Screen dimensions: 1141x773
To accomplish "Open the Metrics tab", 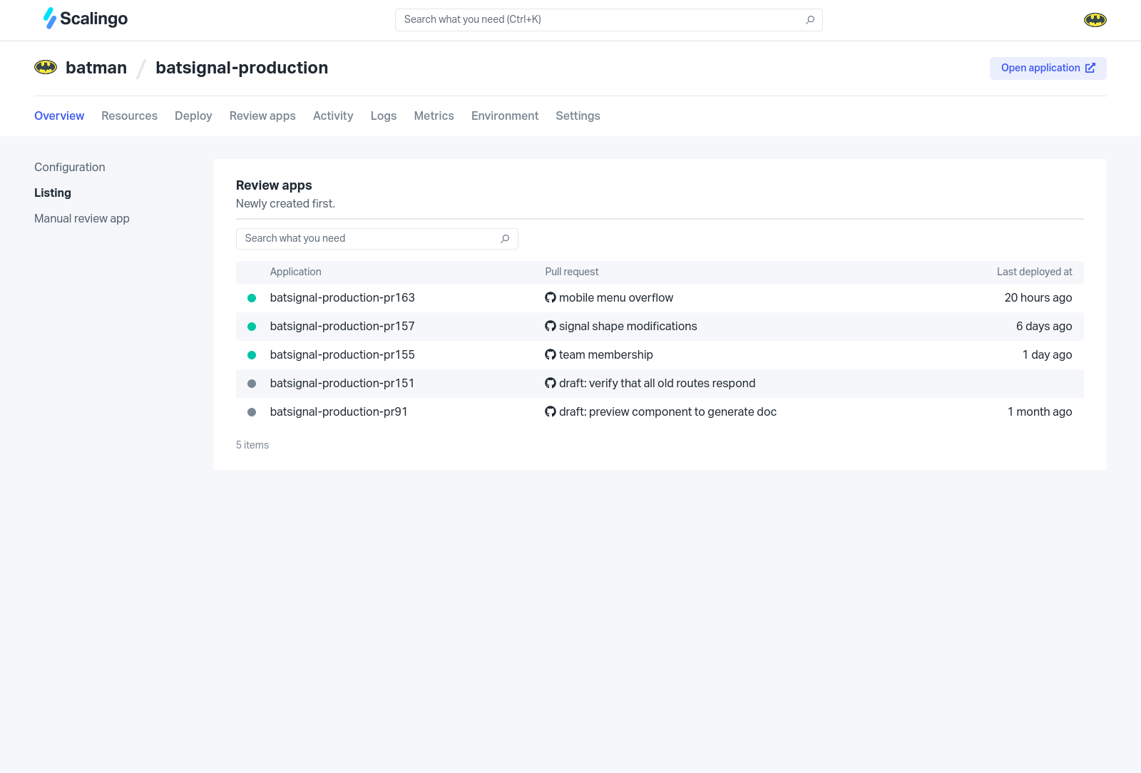I will click(x=434, y=116).
